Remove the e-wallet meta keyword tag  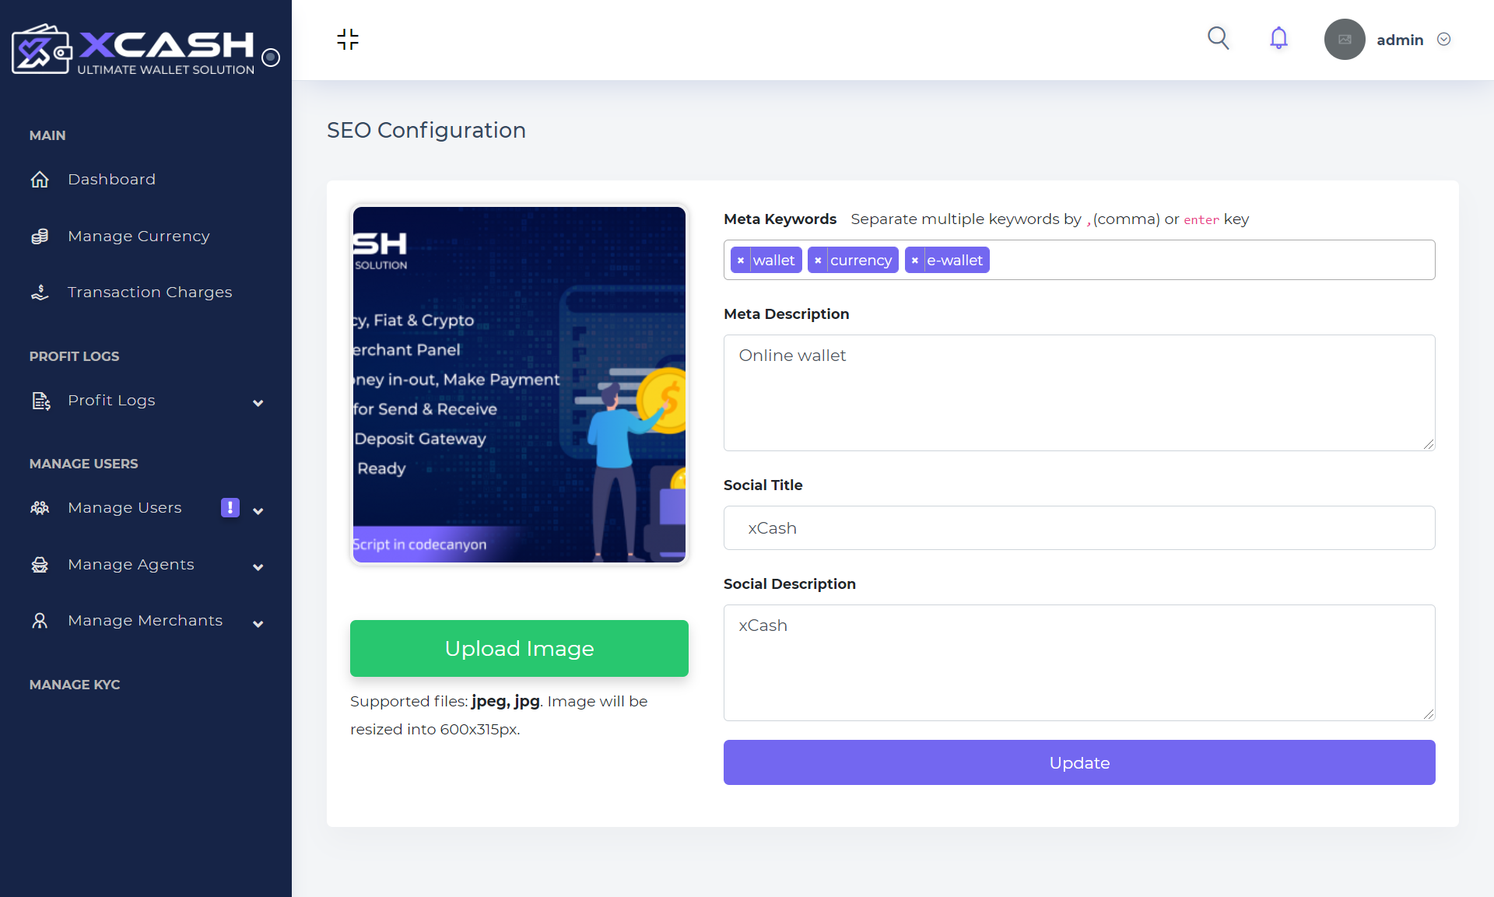[x=914, y=259]
